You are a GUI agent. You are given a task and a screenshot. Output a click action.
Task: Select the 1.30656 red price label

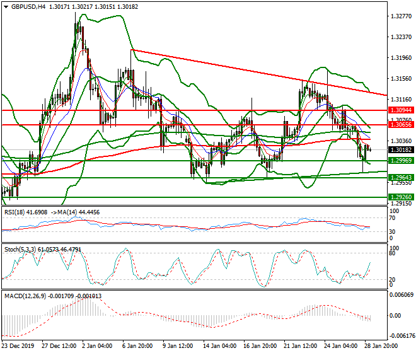click(x=401, y=124)
